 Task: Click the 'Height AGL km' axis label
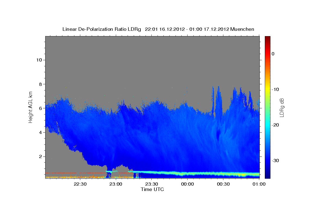point(31,107)
